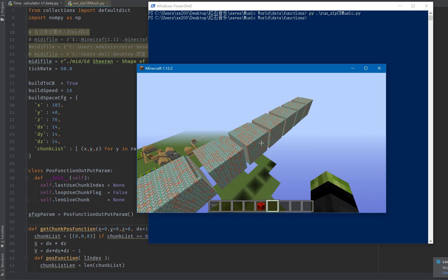Open the 2: Favorites tool window
The image size is (448, 280).
(2, 234)
